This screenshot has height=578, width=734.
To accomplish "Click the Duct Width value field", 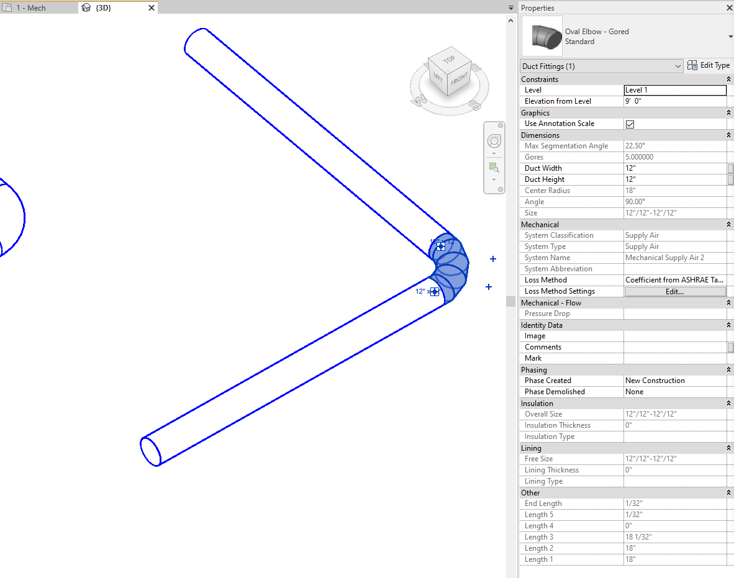I will 675,168.
